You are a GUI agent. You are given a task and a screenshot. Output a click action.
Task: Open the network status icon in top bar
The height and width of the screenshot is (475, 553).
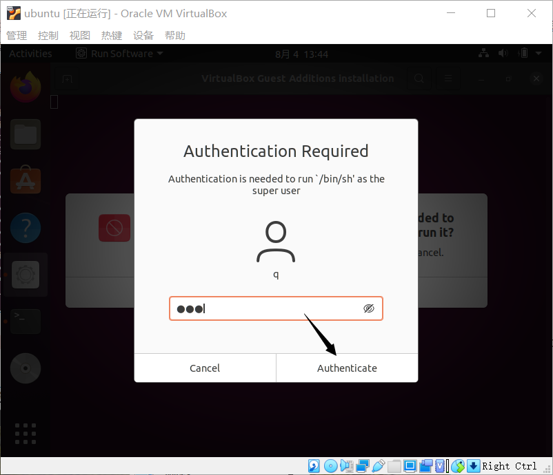click(x=483, y=53)
